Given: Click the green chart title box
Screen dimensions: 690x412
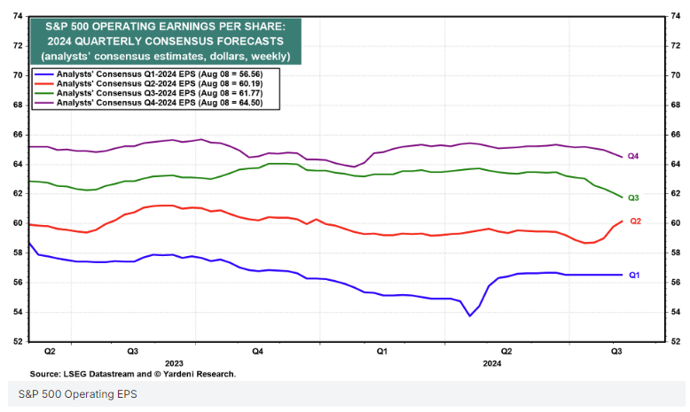Looking at the screenshot, I should tap(165, 41).
